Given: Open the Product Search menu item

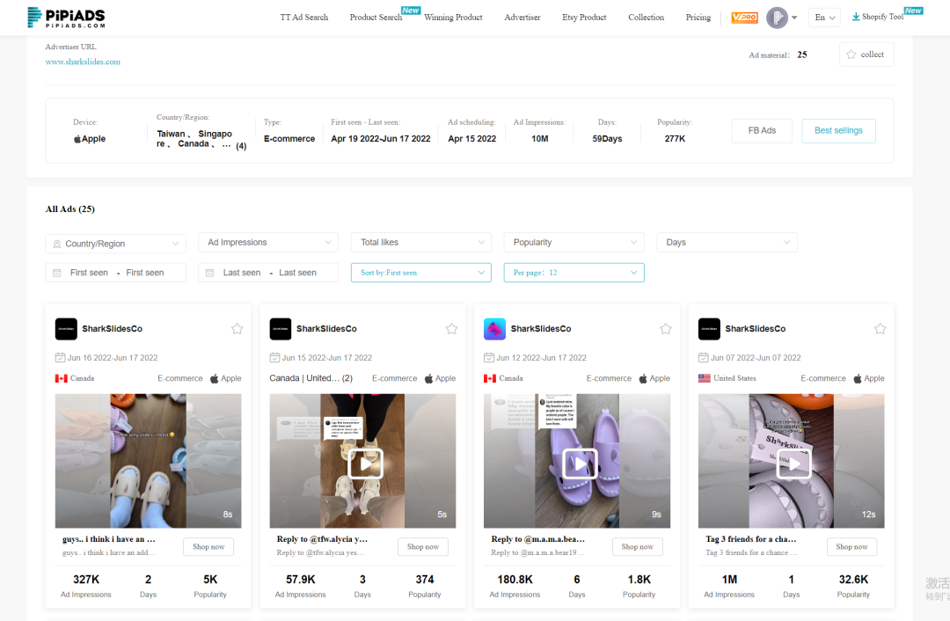Looking at the screenshot, I should click(376, 18).
